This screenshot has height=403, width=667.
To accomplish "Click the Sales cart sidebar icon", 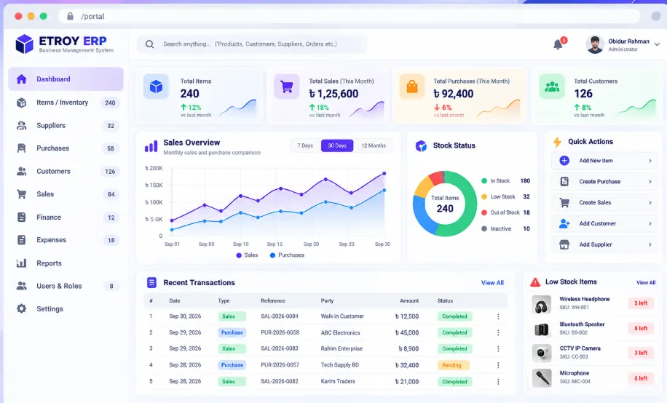I will [x=21, y=193].
